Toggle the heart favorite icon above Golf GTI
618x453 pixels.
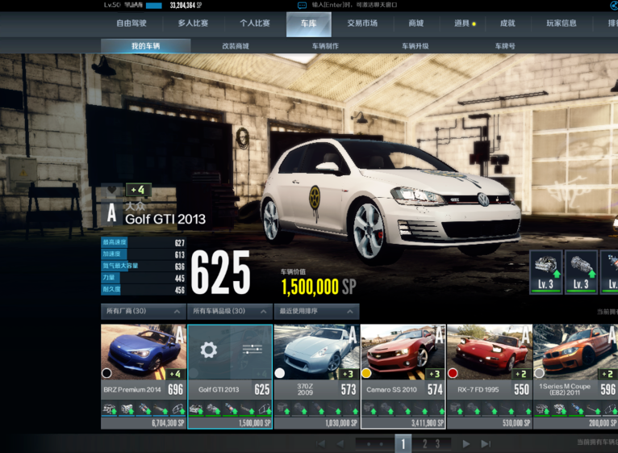(x=112, y=191)
